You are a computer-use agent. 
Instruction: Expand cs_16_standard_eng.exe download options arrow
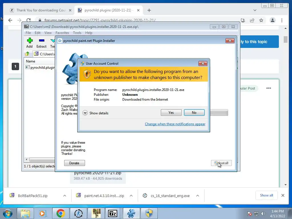198,196
